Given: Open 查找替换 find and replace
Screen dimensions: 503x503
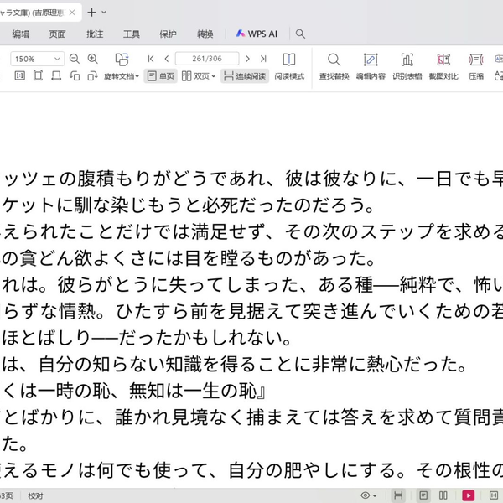Looking at the screenshot, I should tap(334, 67).
